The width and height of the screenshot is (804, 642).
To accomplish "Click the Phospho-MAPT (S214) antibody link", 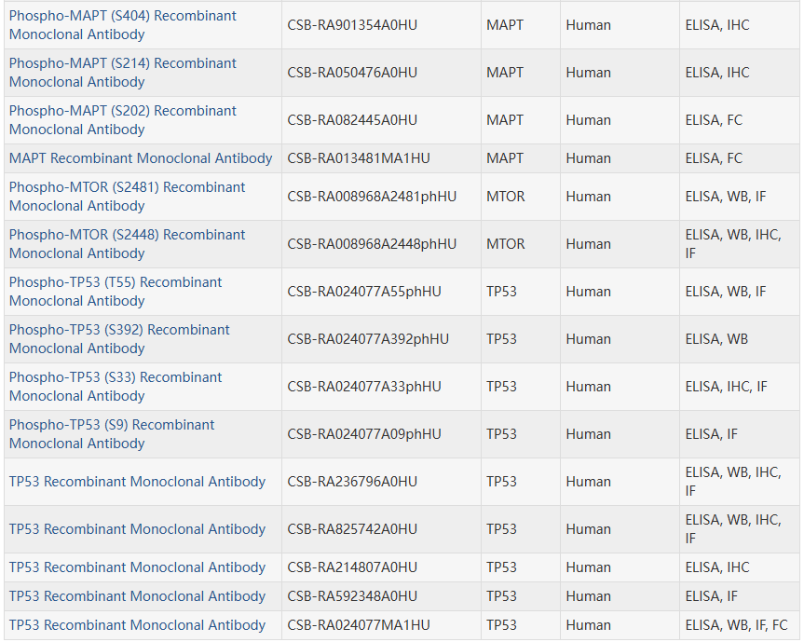I will (x=122, y=63).
